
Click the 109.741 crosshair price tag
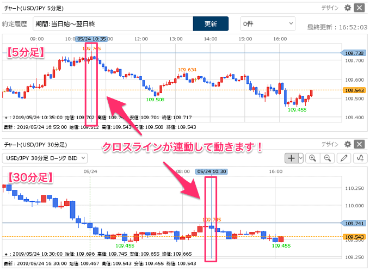354,223
